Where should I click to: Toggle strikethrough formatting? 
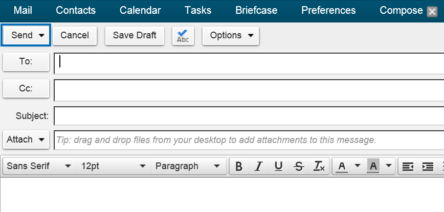[299, 166]
